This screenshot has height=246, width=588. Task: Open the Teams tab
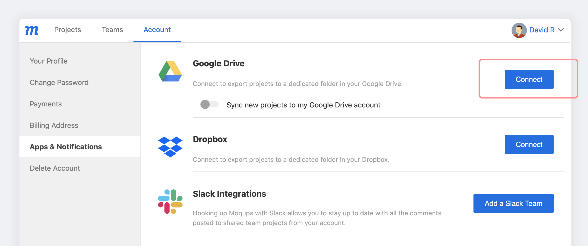(112, 30)
